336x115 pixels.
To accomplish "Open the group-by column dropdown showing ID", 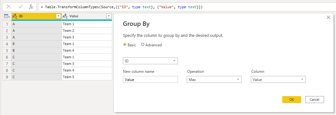I will (x=151, y=61).
